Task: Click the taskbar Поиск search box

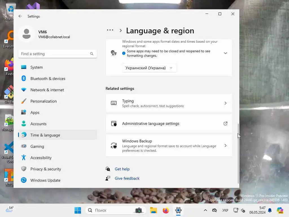Action: [116, 210]
